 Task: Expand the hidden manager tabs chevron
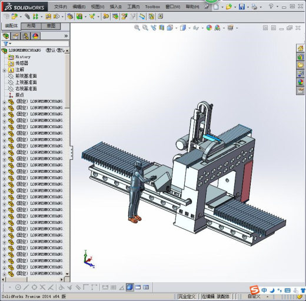66,36
